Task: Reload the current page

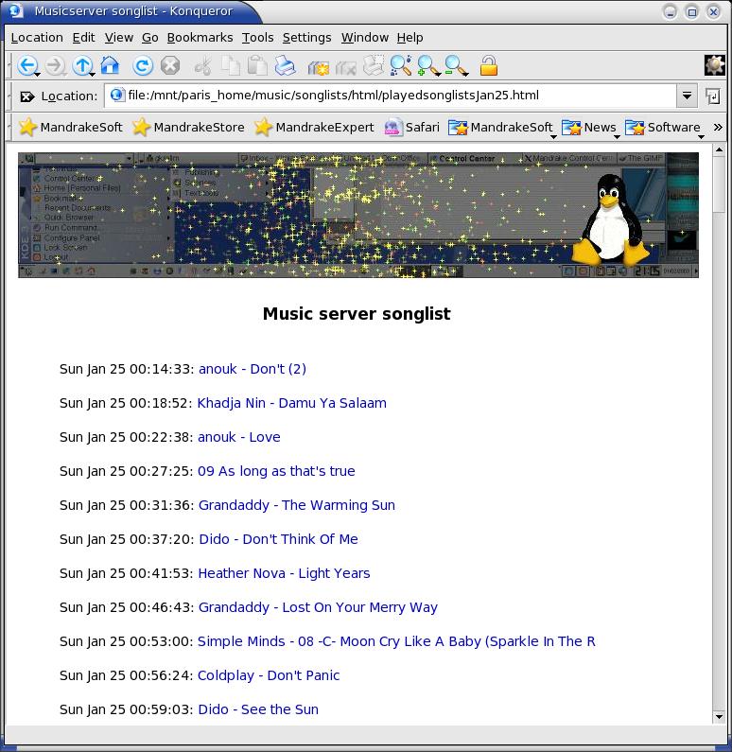Action: click(143, 65)
